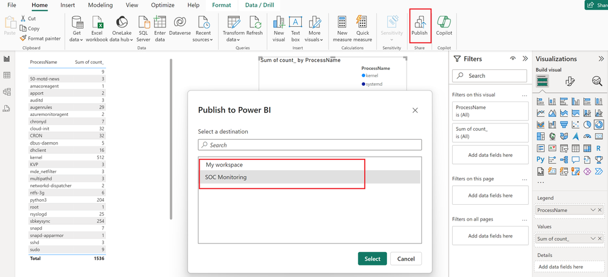
Task: Open more options for Filters on this visual
Action: [x=525, y=95]
